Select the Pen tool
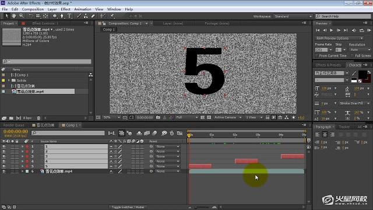This screenshot has height=210, width=373. click(62, 16)
